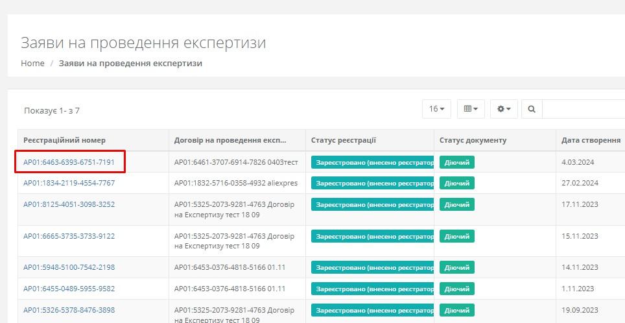625x323 pixels.
Task: Click inside the search input field
Action: (584, 109)
